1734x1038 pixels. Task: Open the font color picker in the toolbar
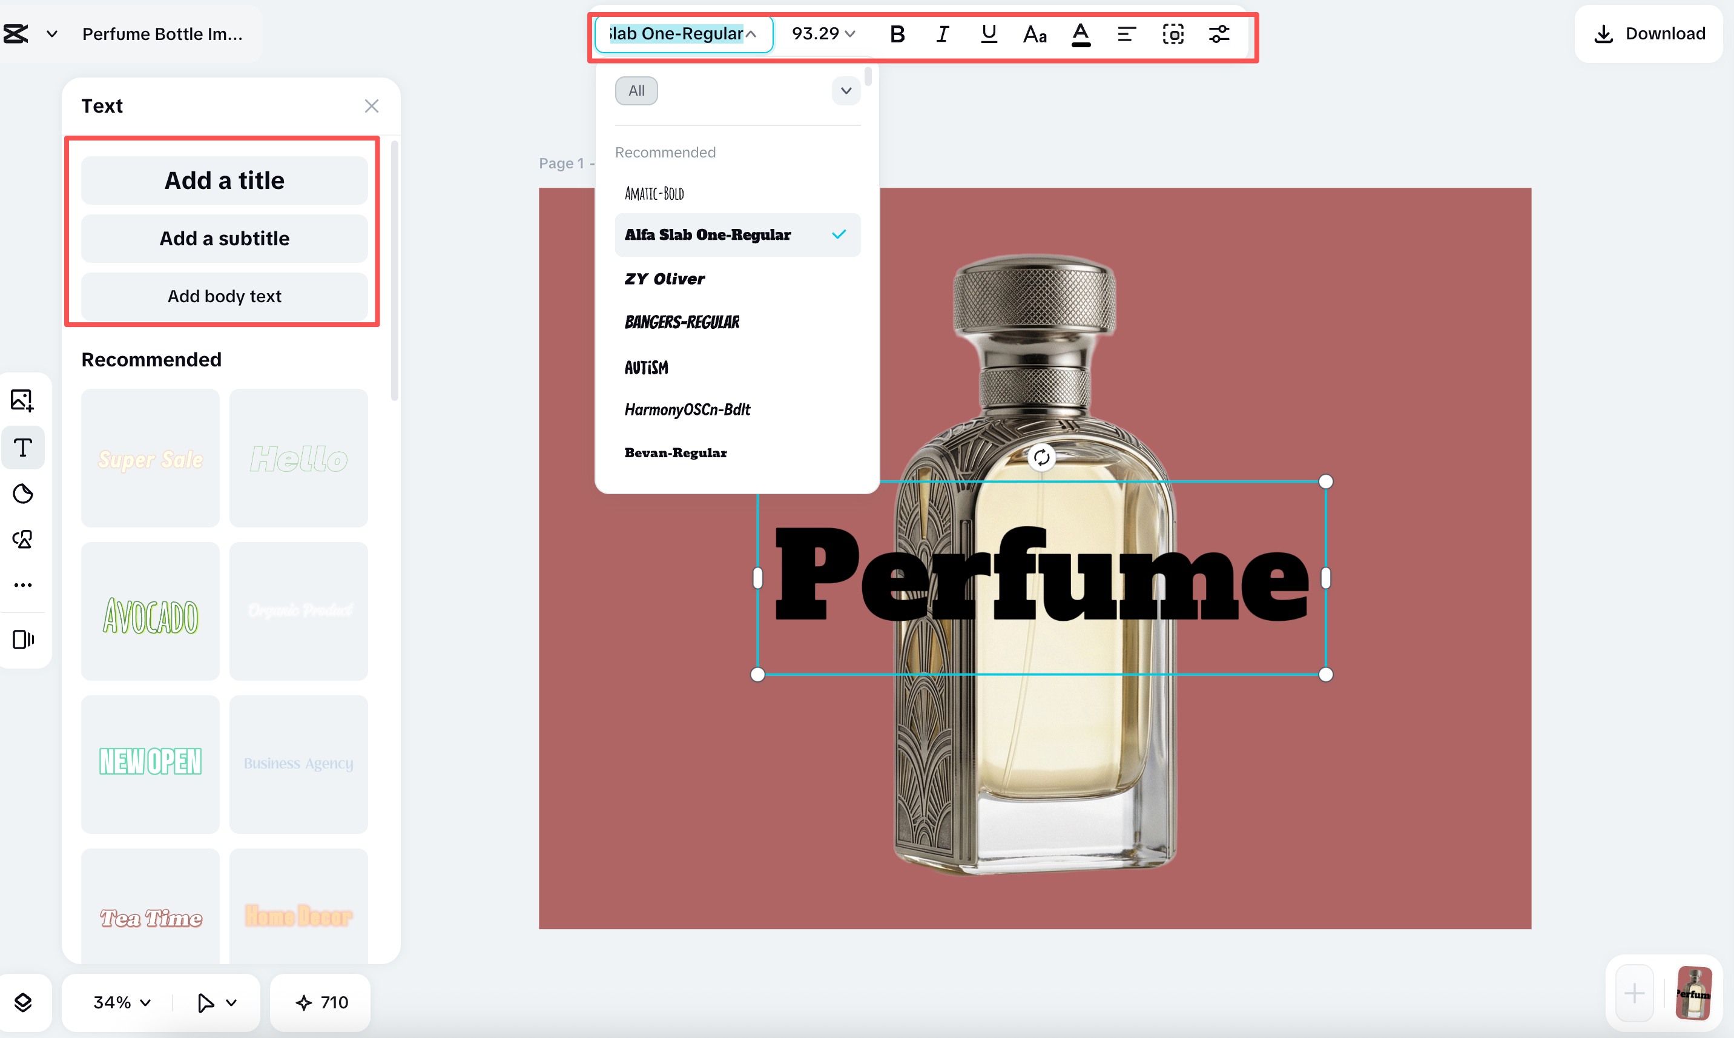tap(1080, 33)
